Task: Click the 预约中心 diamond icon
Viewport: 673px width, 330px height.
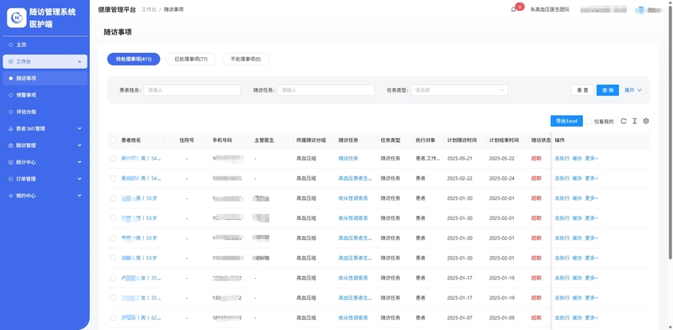Action: coord(11,196)
